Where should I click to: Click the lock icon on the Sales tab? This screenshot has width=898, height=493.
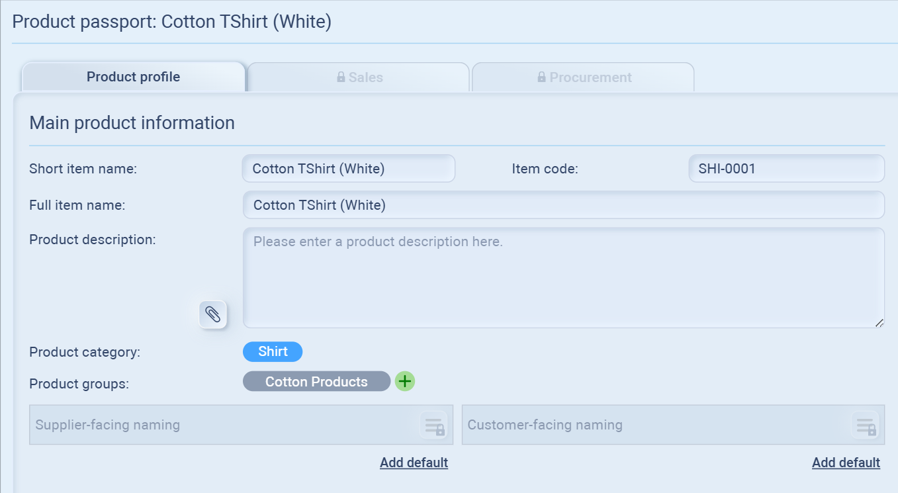[x=341, y=77]
